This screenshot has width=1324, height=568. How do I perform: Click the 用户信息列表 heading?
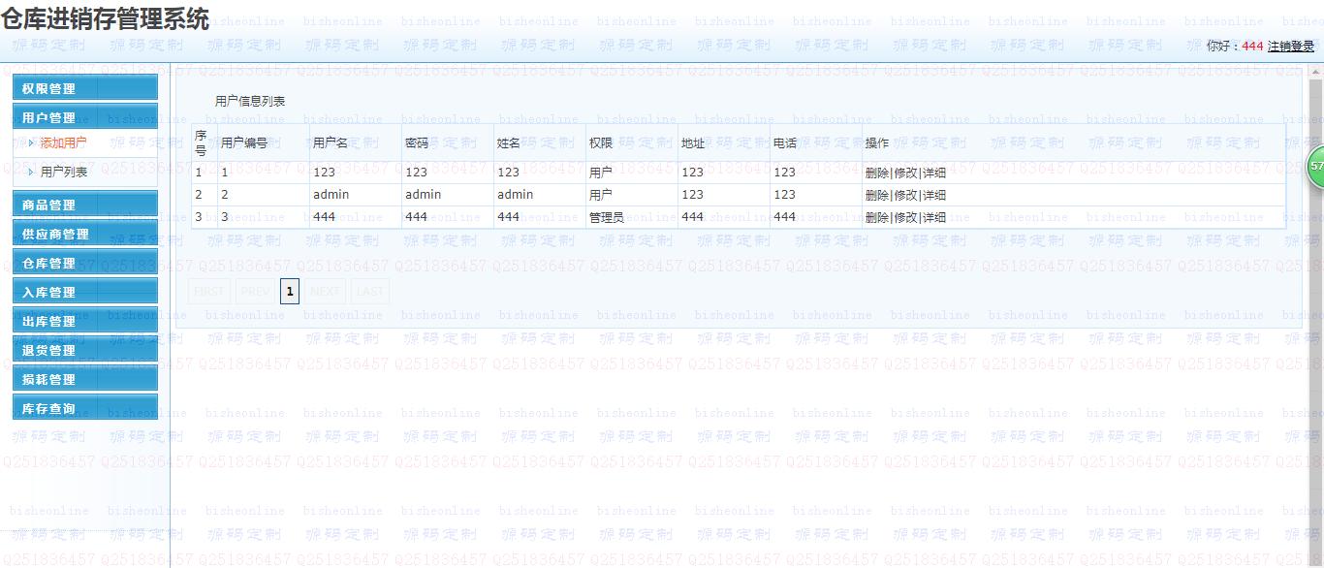pyautogui.click(x=250, y=101)
